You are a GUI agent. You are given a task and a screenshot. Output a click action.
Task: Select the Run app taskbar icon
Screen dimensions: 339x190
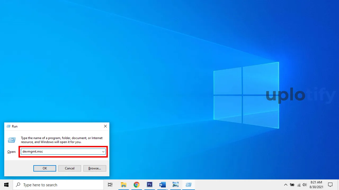click(188, 185)
